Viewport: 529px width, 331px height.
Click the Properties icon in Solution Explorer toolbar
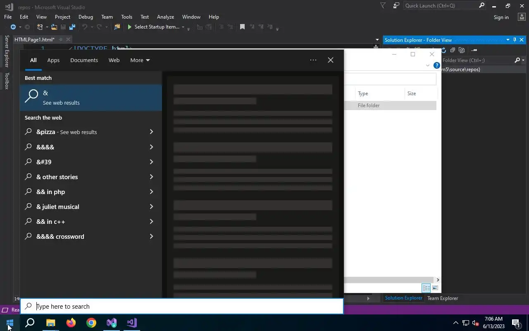pos(474,50)
